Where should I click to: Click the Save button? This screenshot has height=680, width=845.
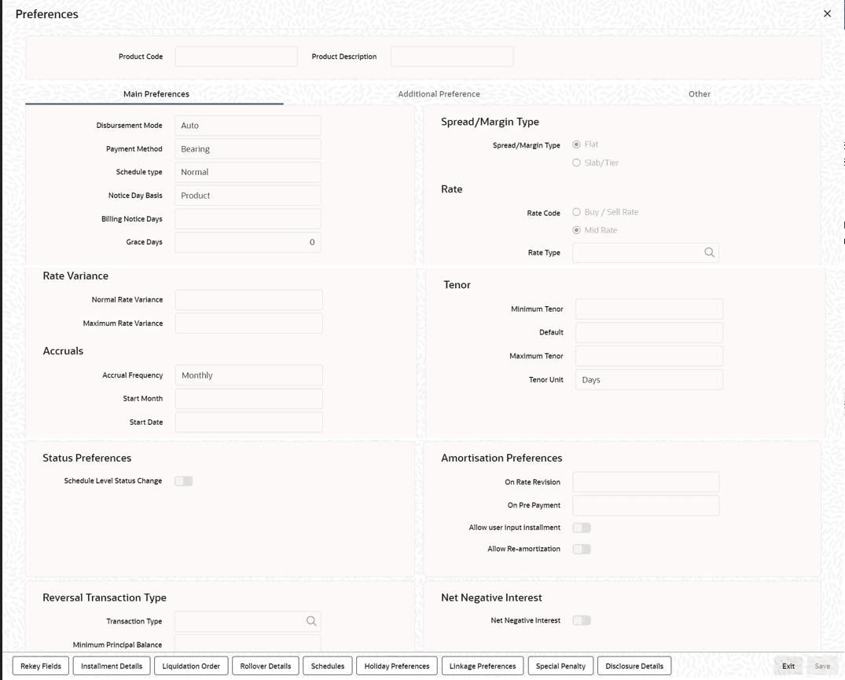822,666
